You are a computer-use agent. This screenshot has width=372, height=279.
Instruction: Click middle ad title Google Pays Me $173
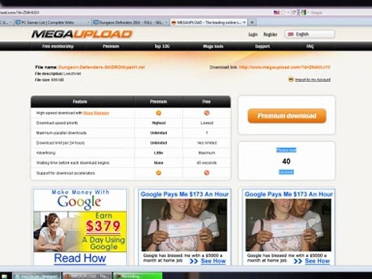pos(184,194)
